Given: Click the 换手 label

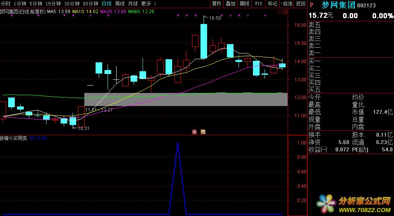Looking at the screenshot, I should click(x=315, y=135).
